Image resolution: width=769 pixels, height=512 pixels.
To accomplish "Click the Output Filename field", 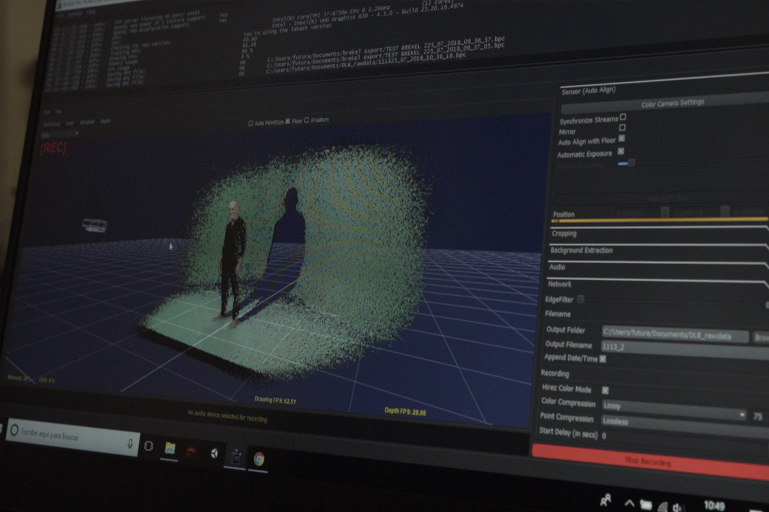I will tap(685, 350).
